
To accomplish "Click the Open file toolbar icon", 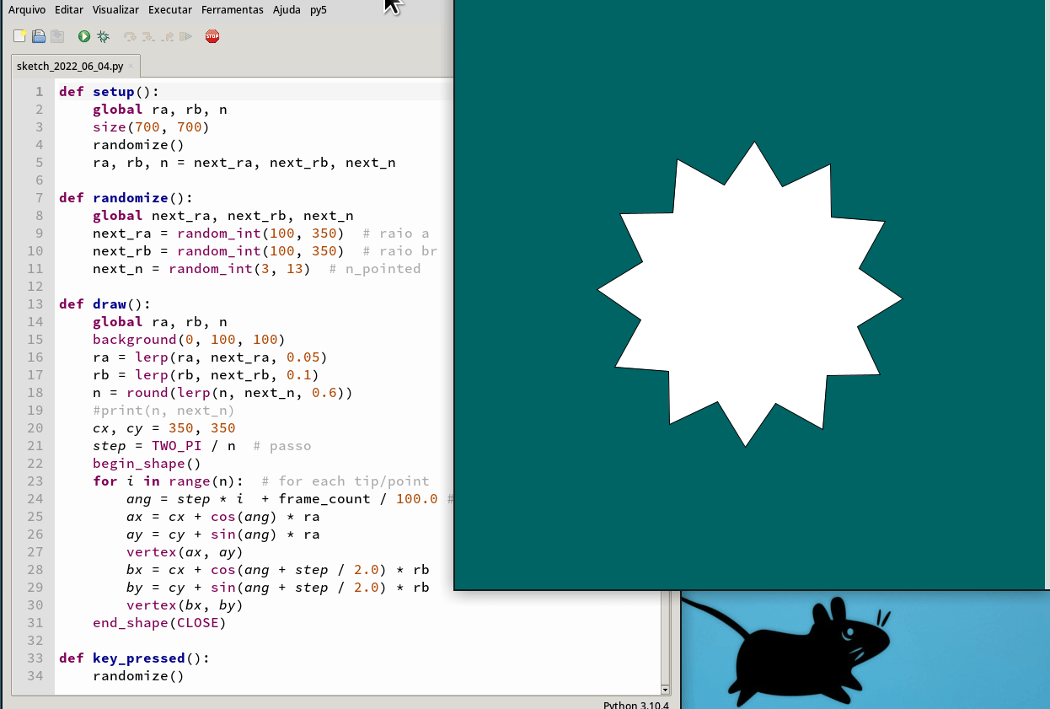I will pyautogui.click(x=39, y=36).
